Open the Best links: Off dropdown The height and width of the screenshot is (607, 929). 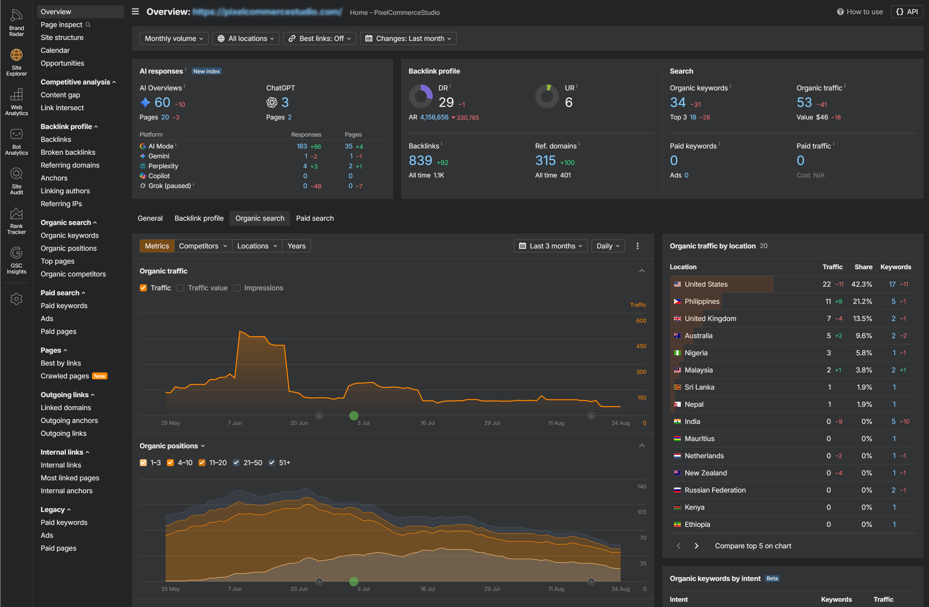(x=319, y=38)
